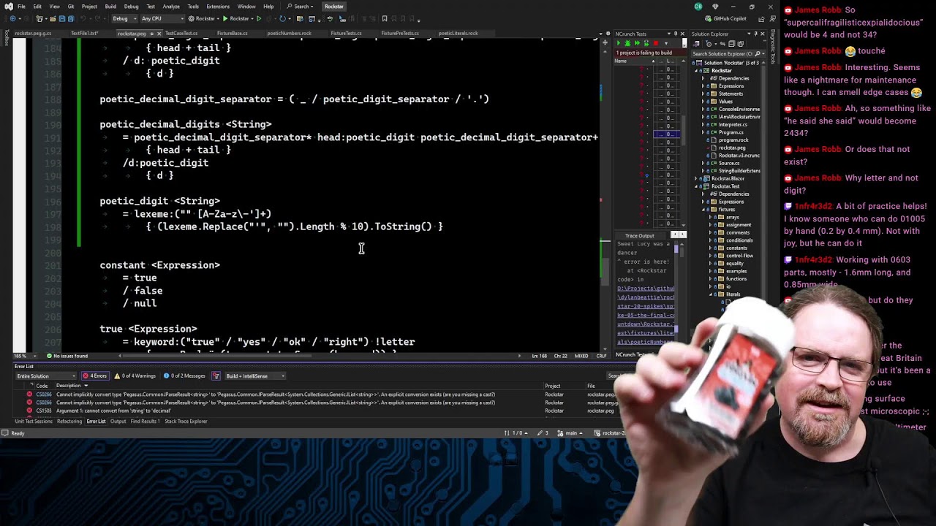Close the NCrunch Tests panel

(x=683, y=34)
